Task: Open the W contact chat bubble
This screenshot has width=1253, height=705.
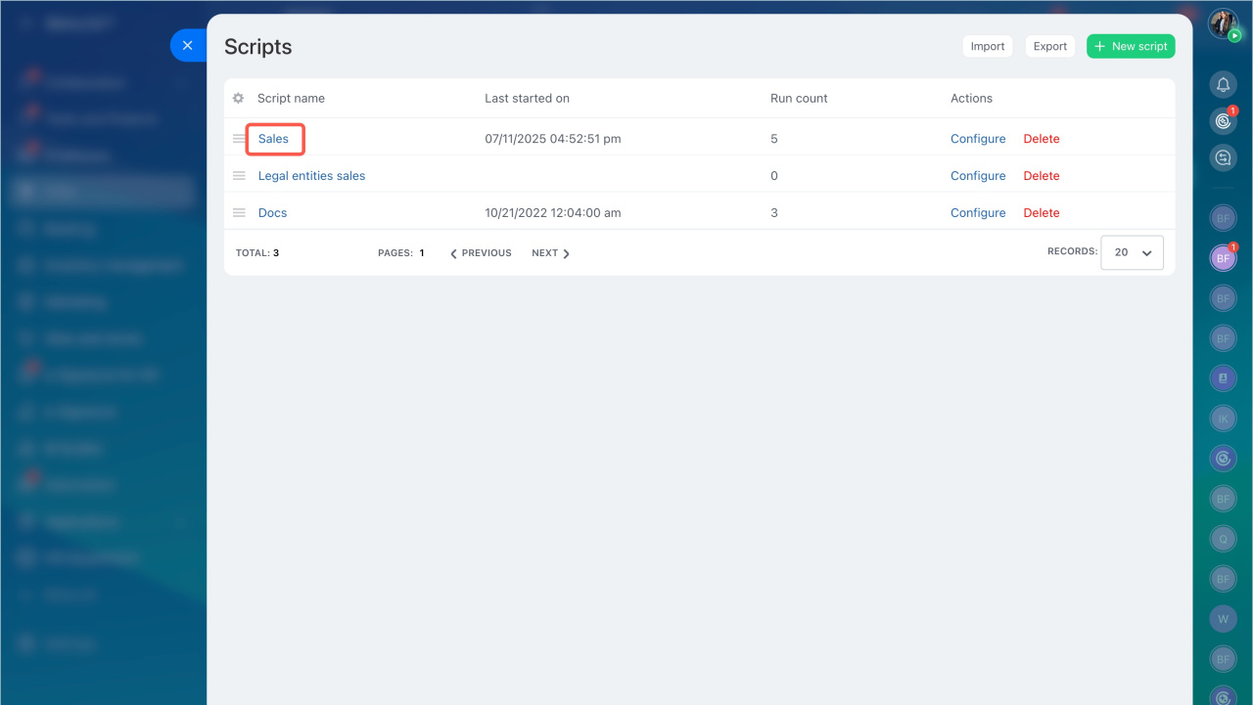Action: click(x=1223, y=619)
